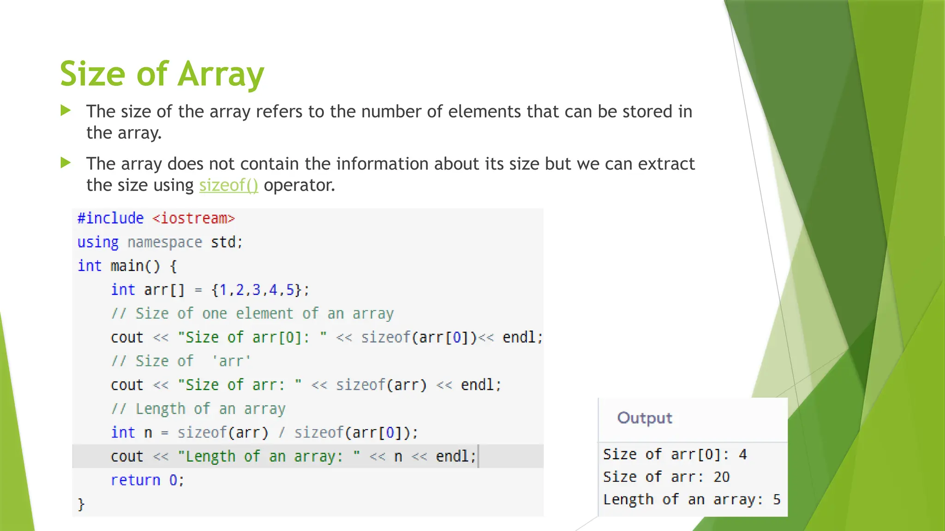
Task: Click the '// Length of an array' comment
Action: click(198, 409)
